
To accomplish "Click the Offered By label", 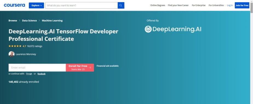I will click(x=153, y=20).
